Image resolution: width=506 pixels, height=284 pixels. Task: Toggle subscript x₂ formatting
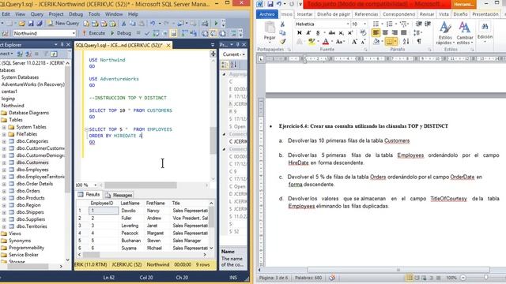tap(341, 32)
